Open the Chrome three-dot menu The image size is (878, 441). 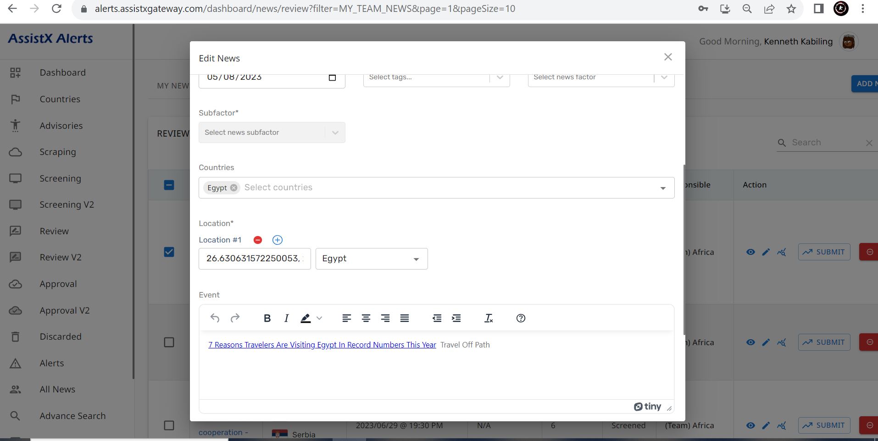tap(863, 9)
